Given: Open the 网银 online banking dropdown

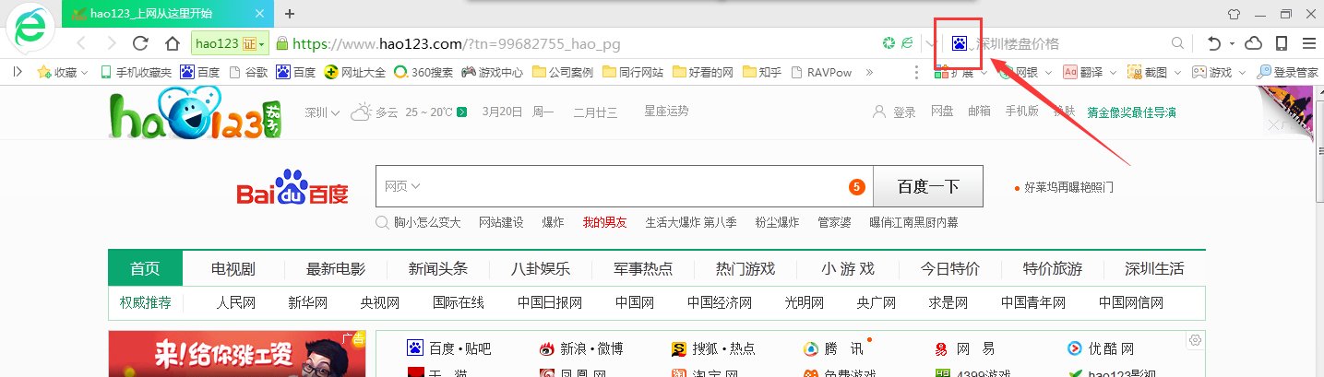Looking at the screenshot, I should pyautogui.click(x=1027, y=72).
